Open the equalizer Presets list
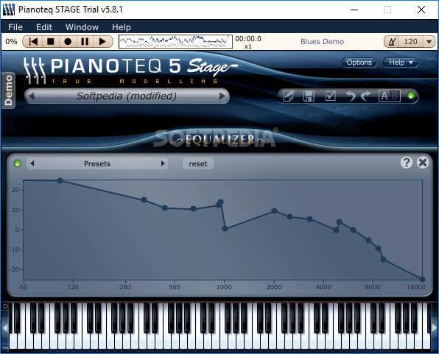 (x=97, y=163)
